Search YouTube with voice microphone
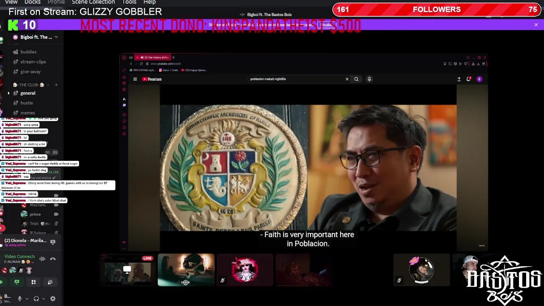Viewport: 544px width, 306px height. coord(369,79)
